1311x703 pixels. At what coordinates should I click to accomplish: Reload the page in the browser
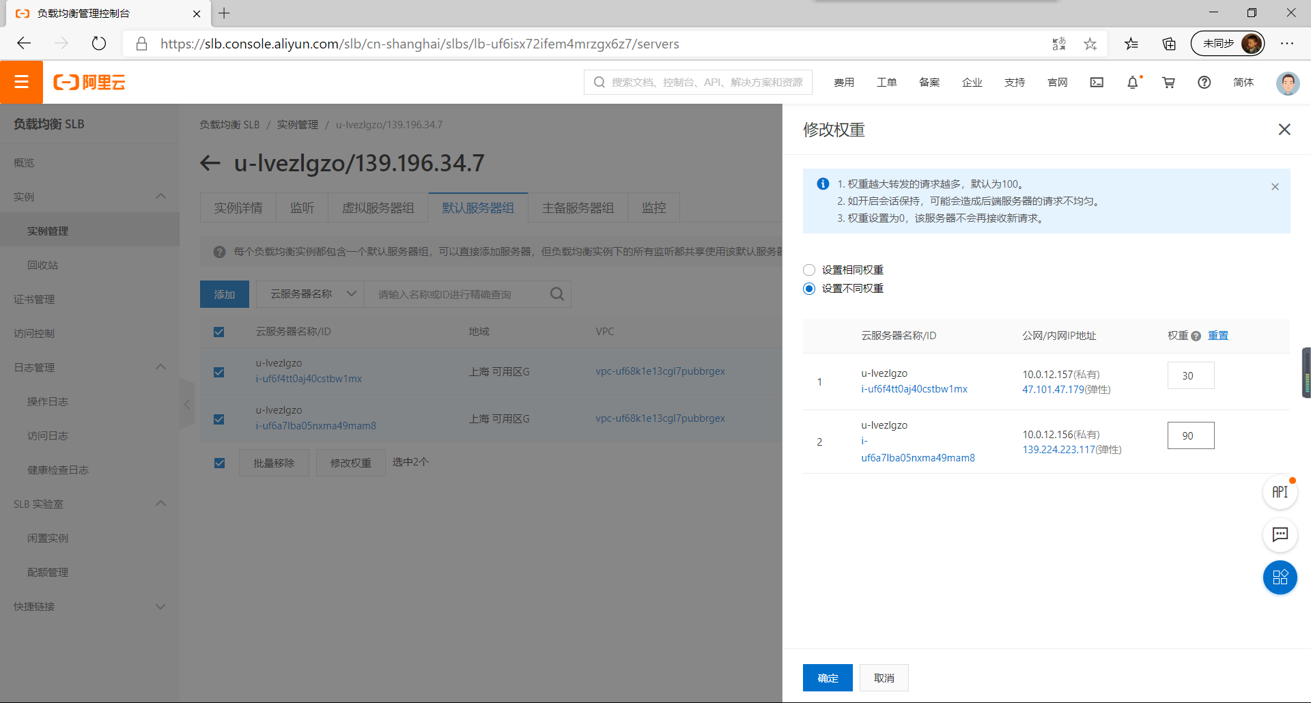[99, 44]
